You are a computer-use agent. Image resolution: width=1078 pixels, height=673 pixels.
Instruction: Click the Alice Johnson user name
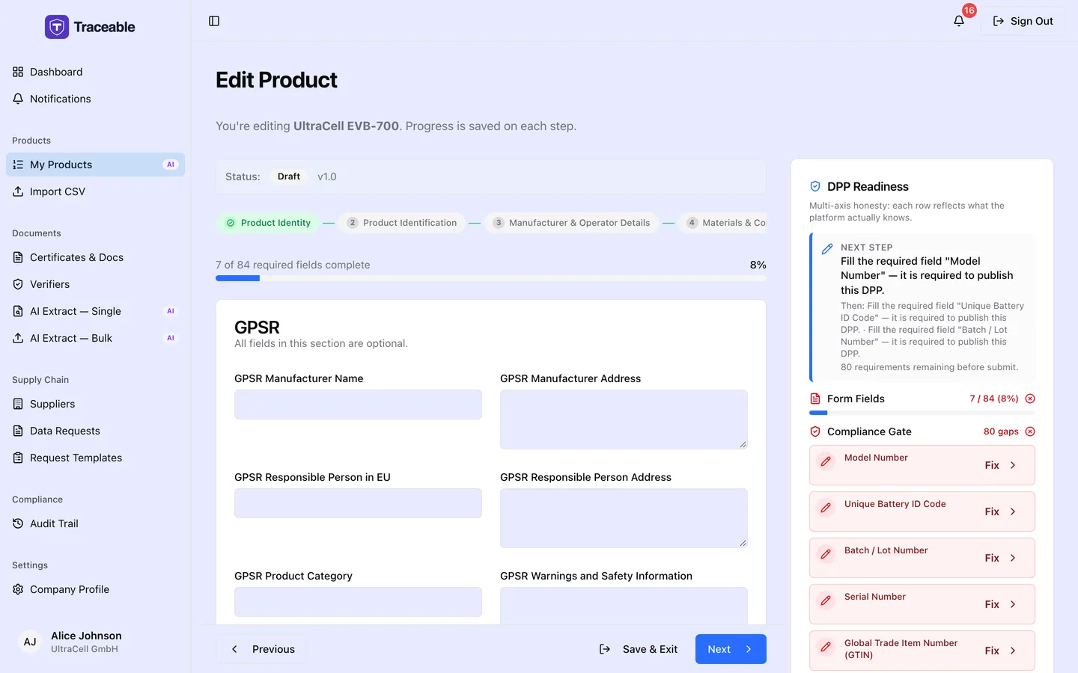coord(86,636)
